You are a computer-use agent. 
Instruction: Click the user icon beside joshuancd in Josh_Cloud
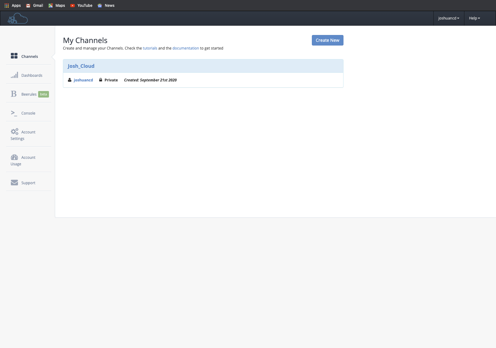pyautogui.click(x=70, y=80)
